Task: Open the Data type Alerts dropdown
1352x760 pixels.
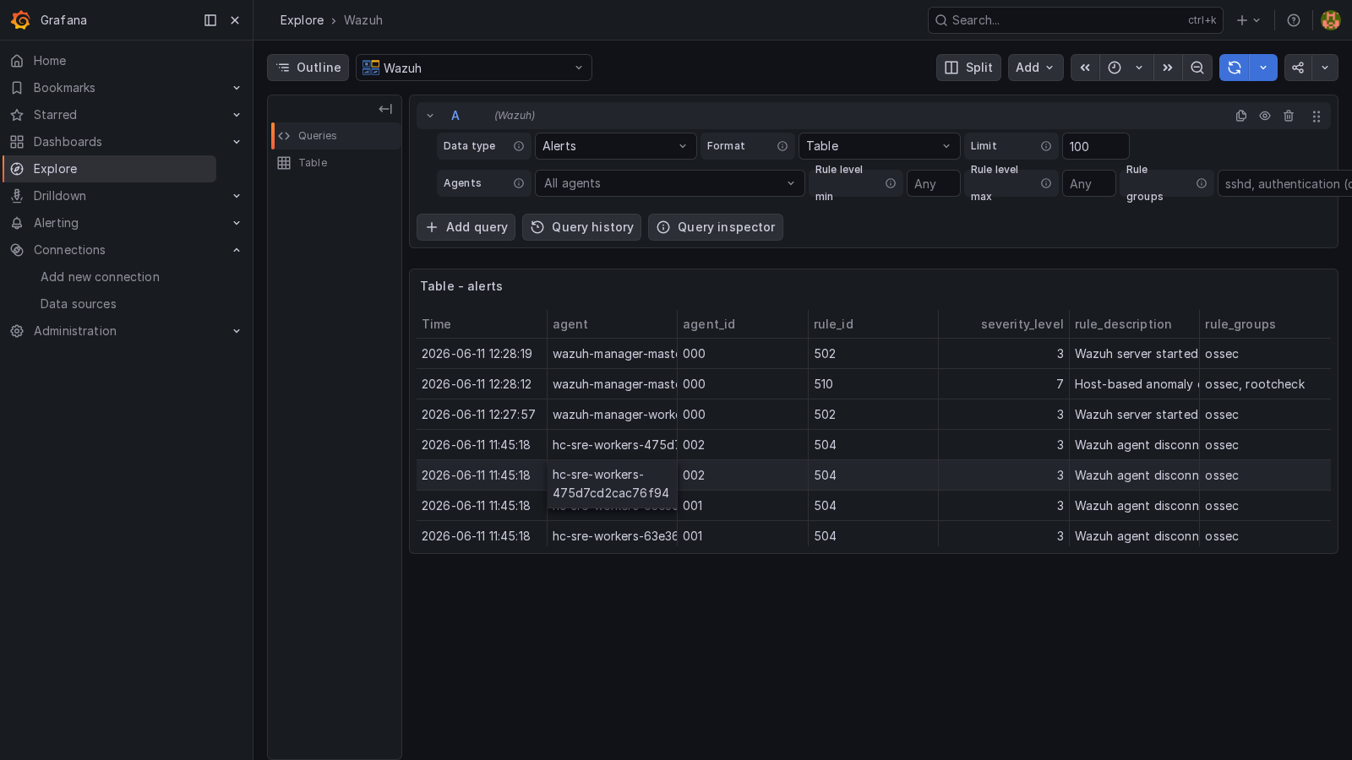Action: coord(615,146)
